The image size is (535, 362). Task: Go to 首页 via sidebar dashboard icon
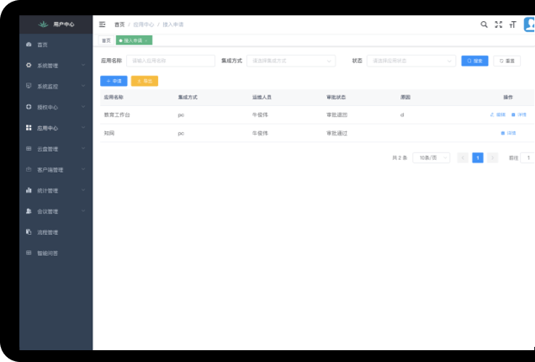(29, 45)
